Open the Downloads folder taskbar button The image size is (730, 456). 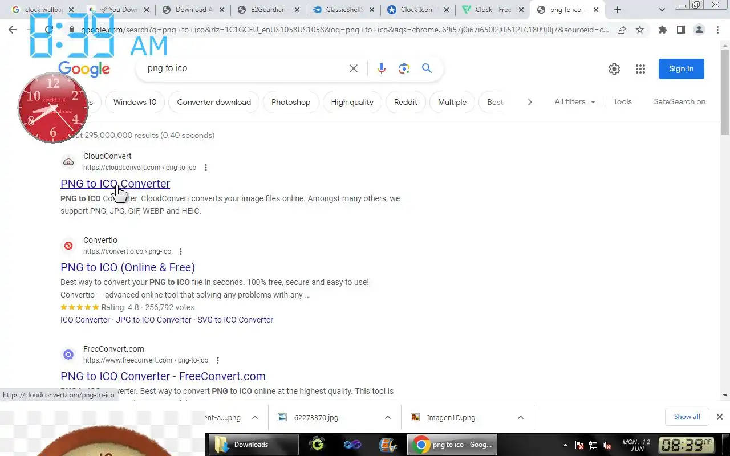pos(253,445)
